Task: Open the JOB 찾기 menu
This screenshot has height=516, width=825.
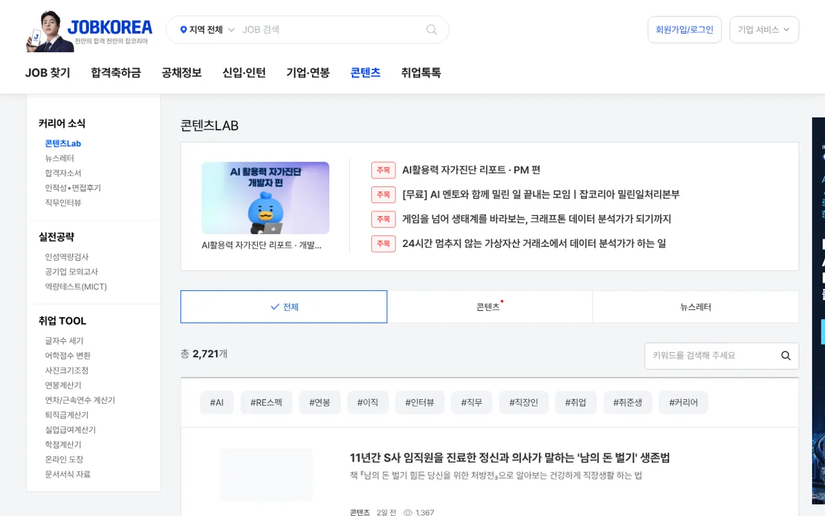Action: pos(47,72)
